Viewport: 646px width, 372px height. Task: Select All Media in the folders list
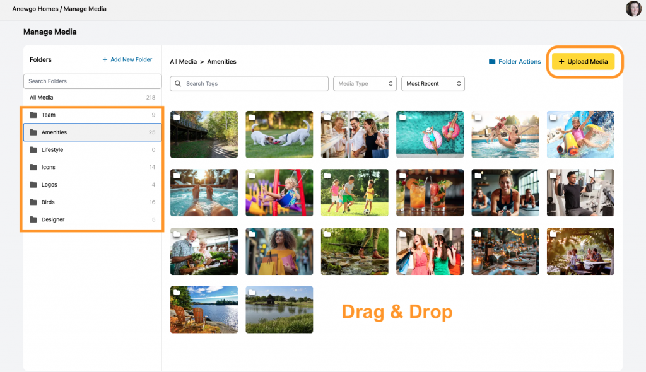pos(42,98)
